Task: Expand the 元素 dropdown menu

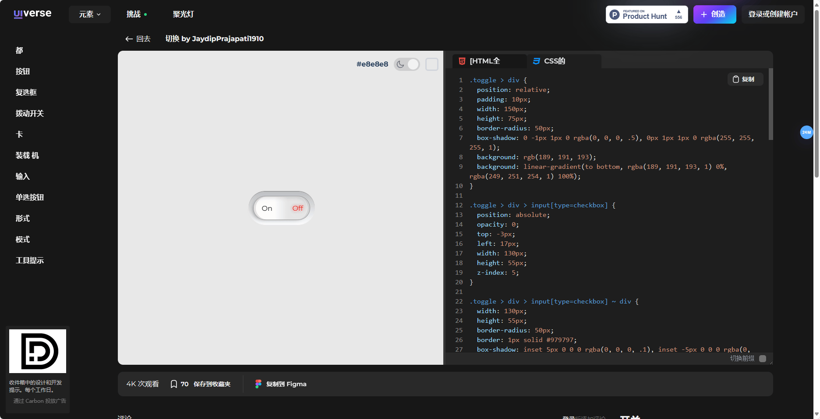Action: [x=90, y=14]
